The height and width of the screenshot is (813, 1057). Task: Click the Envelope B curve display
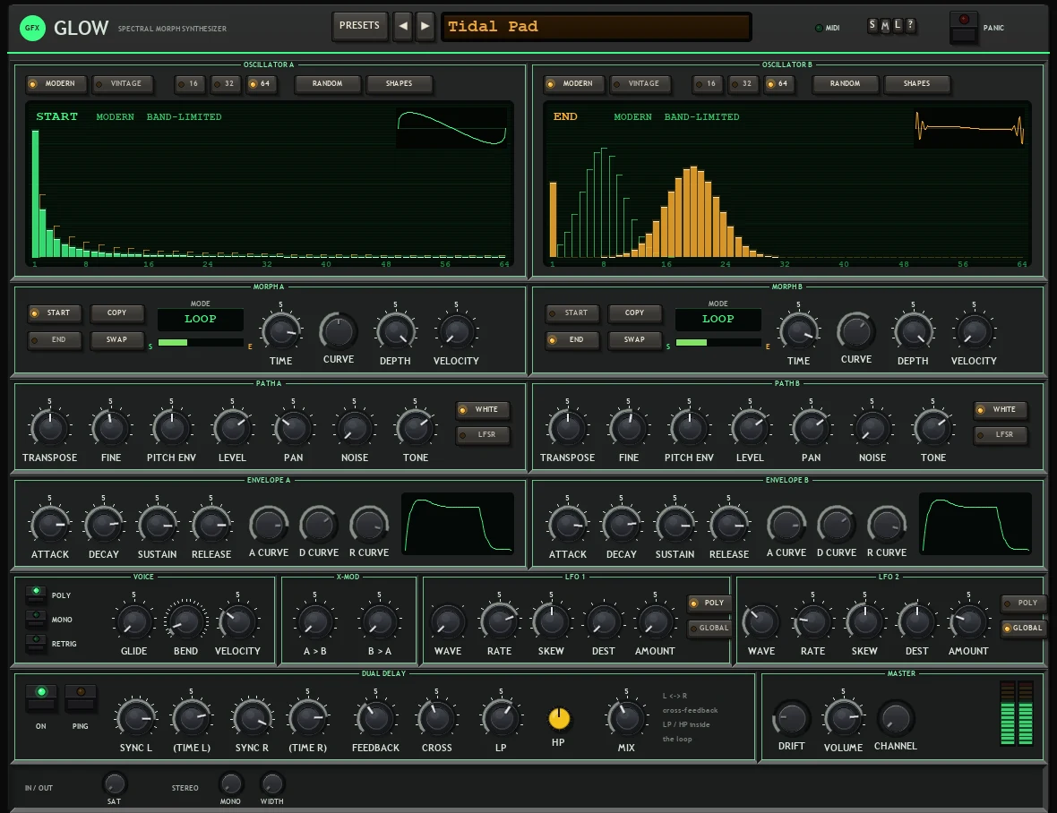(975, 524)
